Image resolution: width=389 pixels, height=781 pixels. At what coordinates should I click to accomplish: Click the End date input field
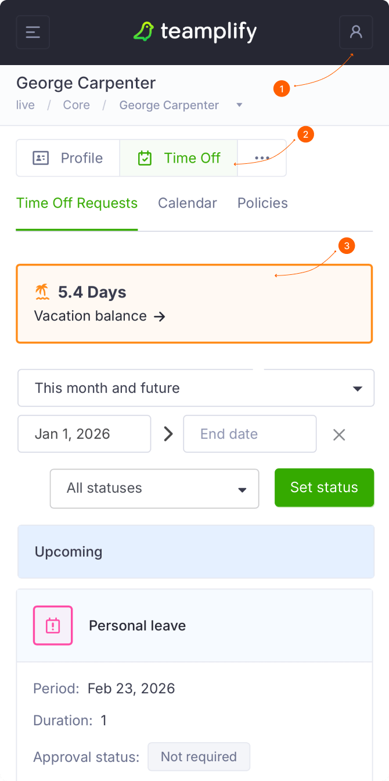pos(250,434)
